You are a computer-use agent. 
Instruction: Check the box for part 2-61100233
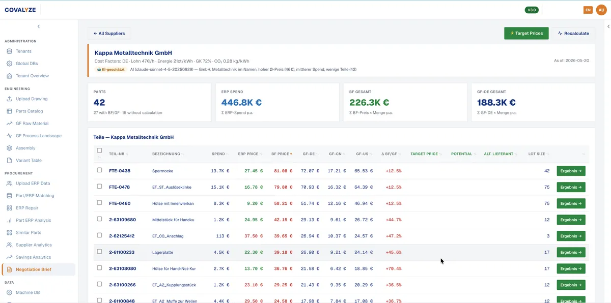(99, 252)
